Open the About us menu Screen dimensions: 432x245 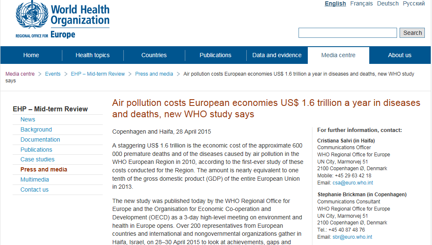coord(400,55)
